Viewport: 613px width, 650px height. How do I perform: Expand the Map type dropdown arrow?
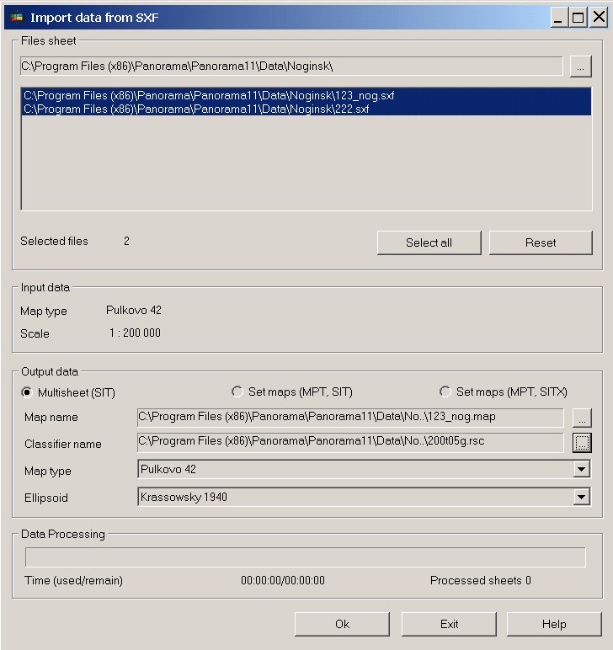click(581, 470)
